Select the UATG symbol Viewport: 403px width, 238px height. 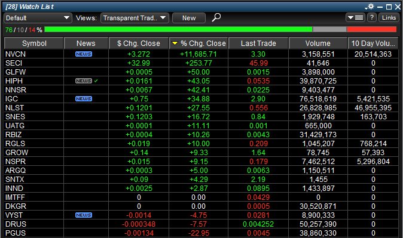tap(15, 126)
